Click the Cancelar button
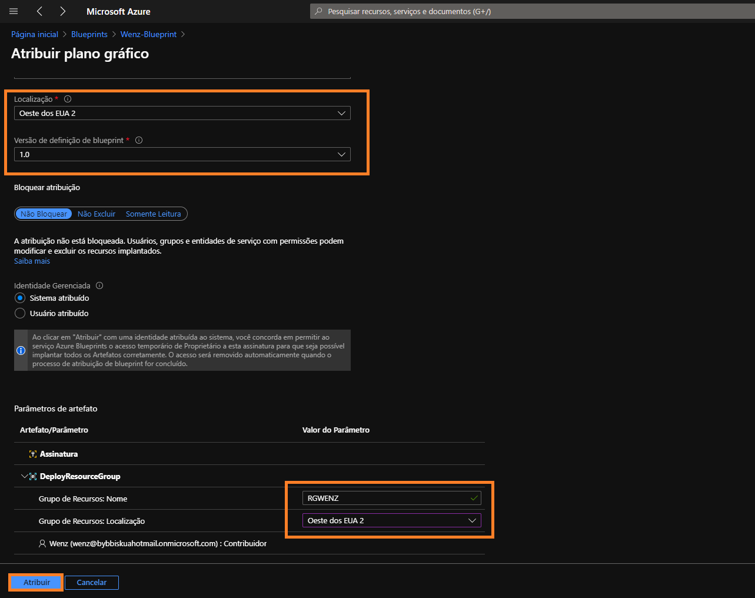This screenshot has width=755, height=598. tap(92, 582)
